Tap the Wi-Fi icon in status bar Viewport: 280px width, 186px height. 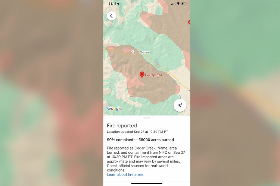coord(178,4)
